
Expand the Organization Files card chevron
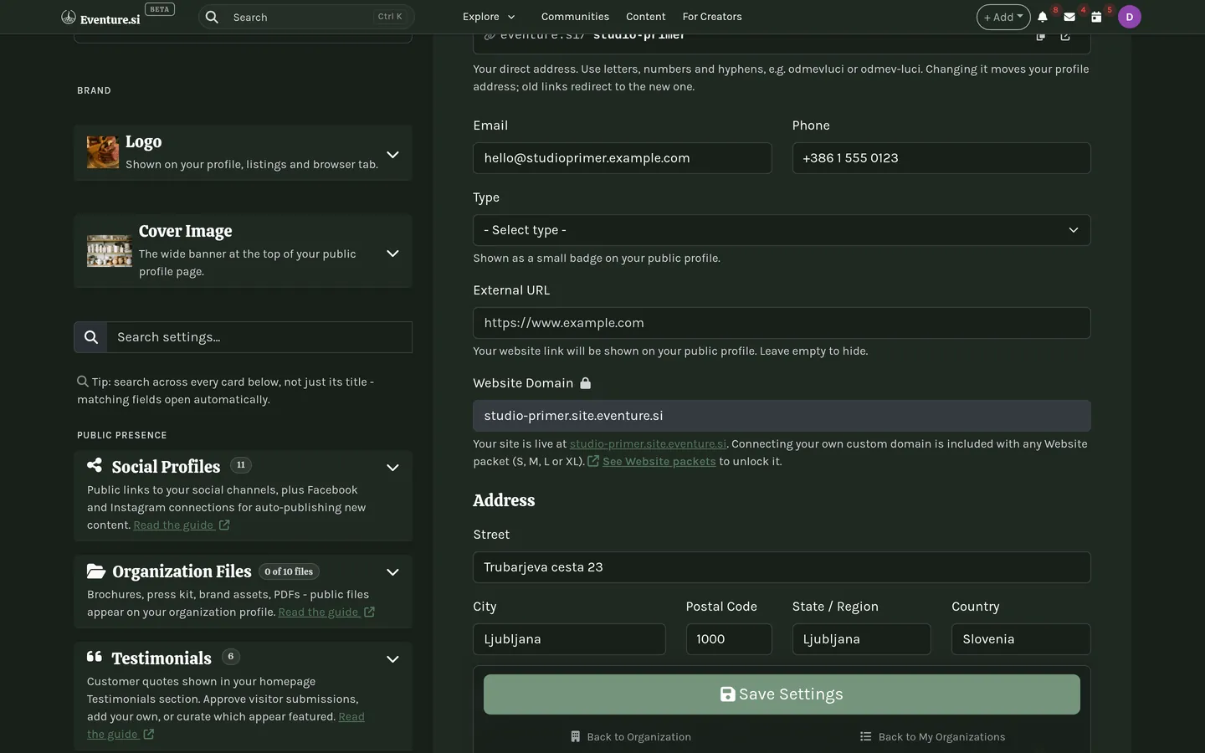click(392, 572)
